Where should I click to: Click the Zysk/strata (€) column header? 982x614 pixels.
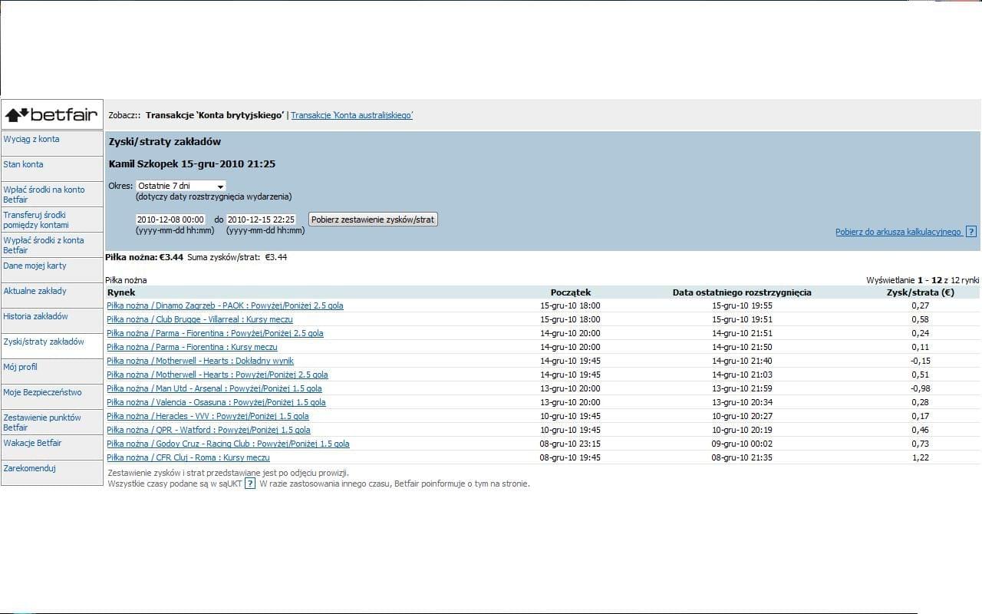coord(920,292)
